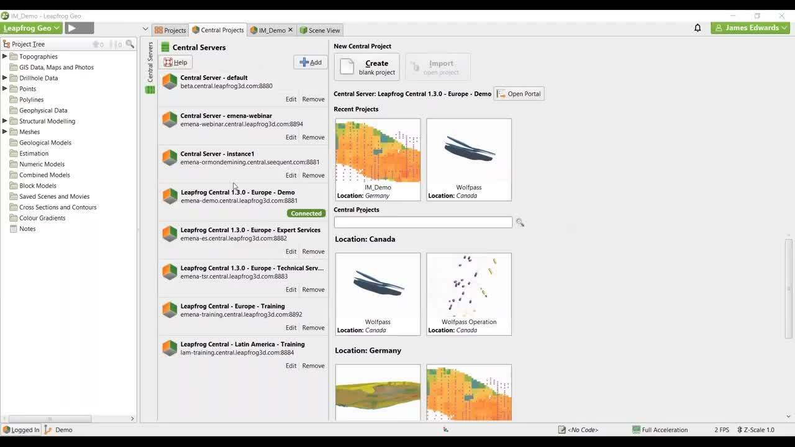Click the green server icon below the side tab

(150, 90)
